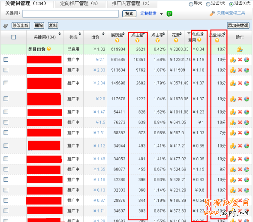Click the green 新 speech bubble icon
The image size is (253, 222).
[169, 14]
